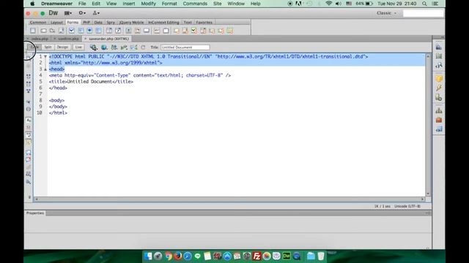Select the Spry insert tab
The image size is (469, 263).
[111, 23]
